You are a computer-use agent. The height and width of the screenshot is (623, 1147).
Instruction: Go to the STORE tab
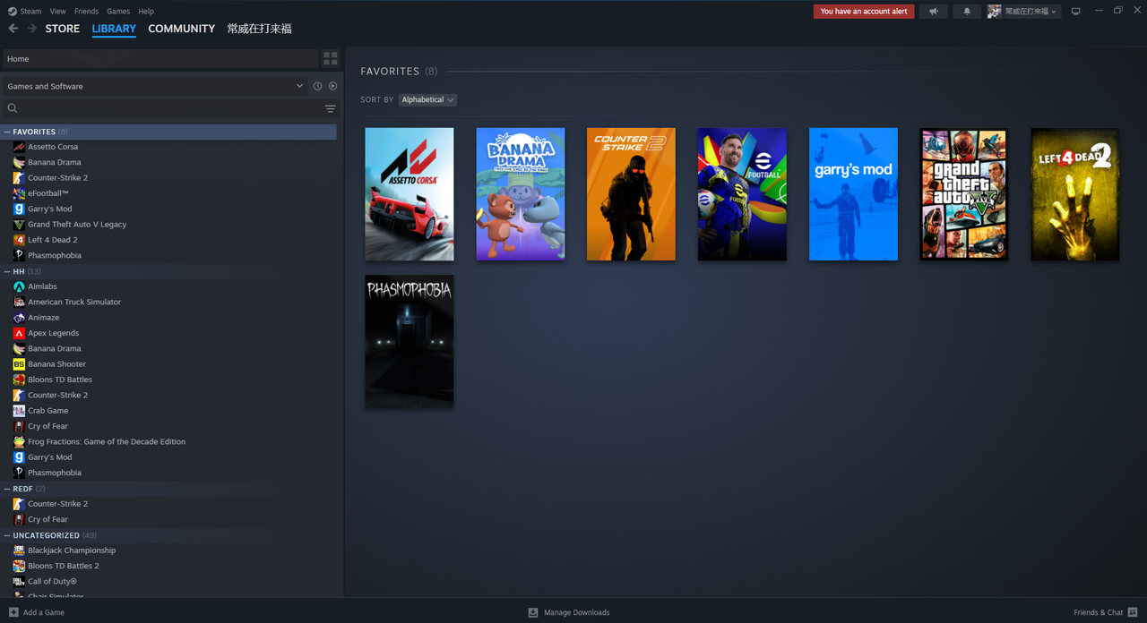(x=63, y=29)
